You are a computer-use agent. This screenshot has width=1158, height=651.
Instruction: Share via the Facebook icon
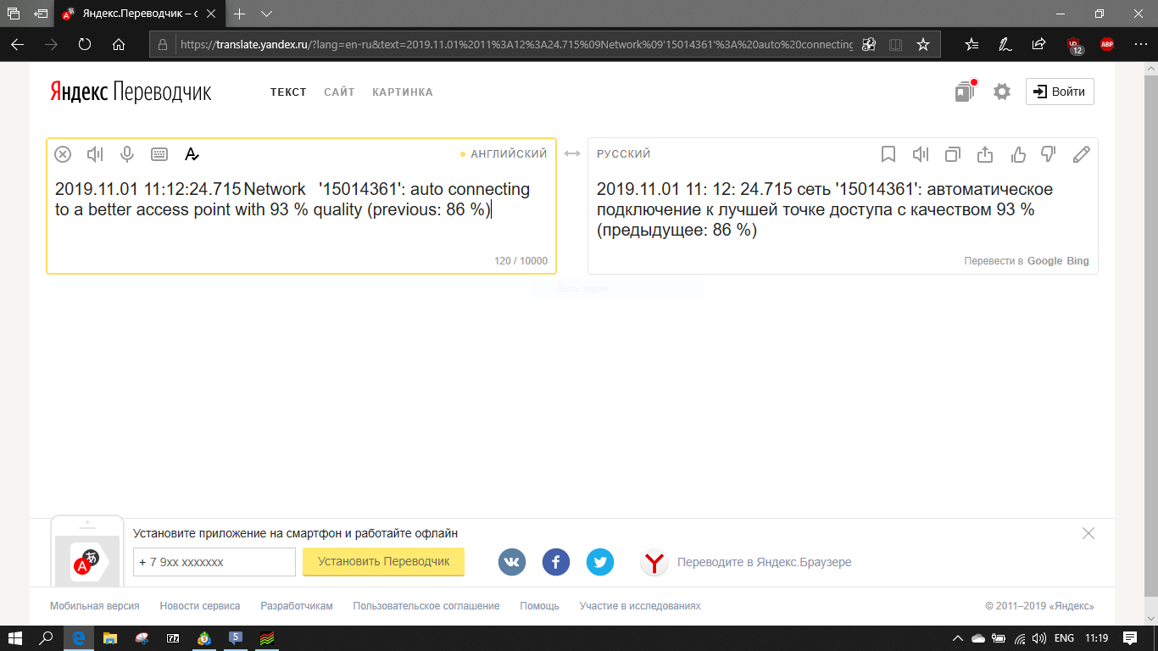click(x=556, y=562)
